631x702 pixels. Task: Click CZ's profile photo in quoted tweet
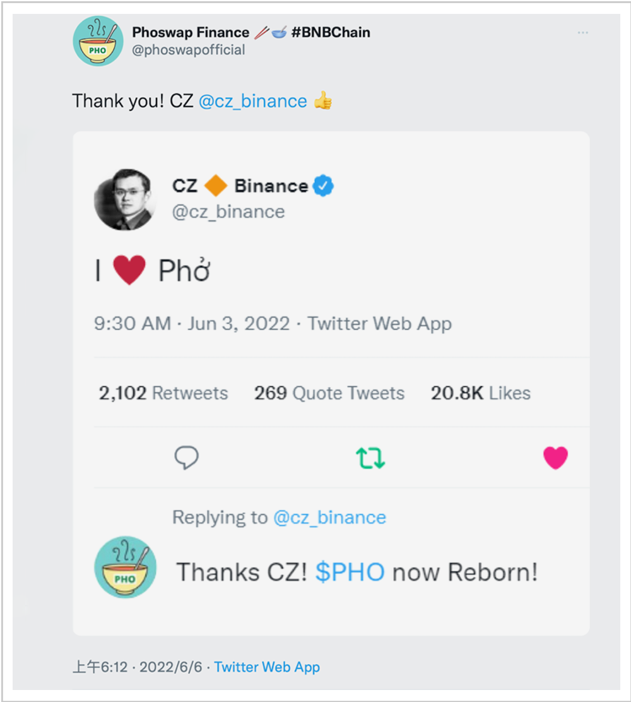[x=124, y=199]
